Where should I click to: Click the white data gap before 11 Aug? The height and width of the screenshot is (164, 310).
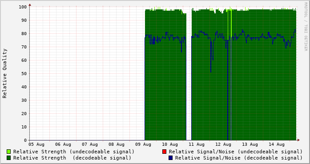(189, 75)
